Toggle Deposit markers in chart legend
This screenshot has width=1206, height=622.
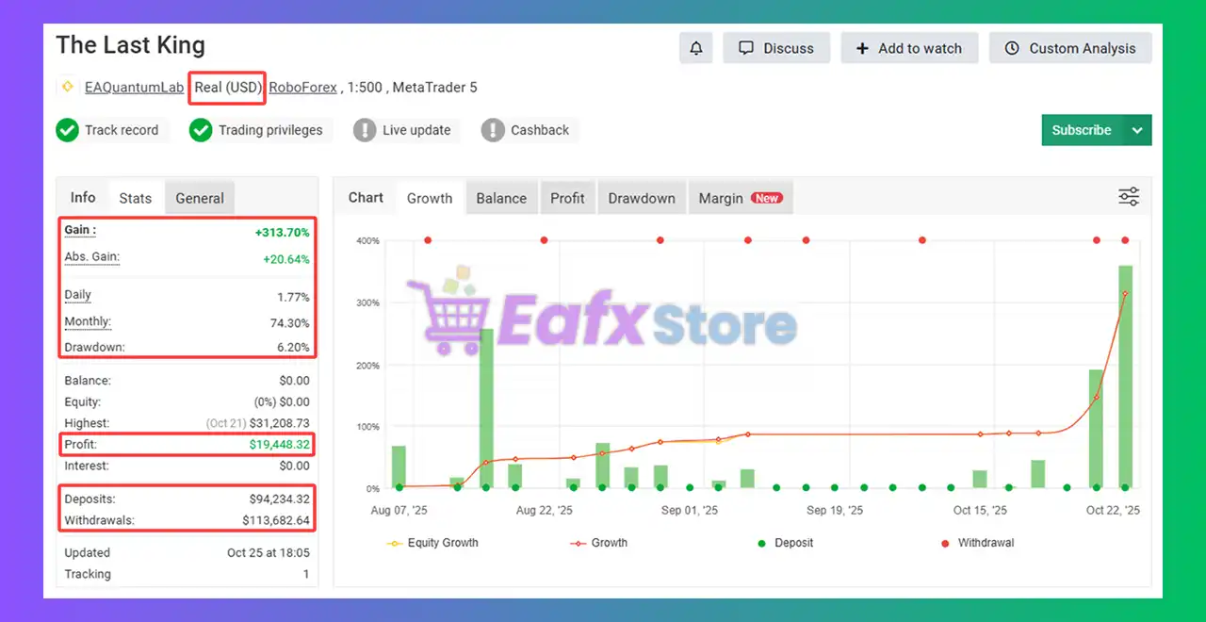[785, 543]
